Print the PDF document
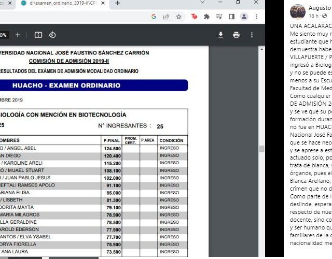Viewport: 332px width, 259px height. pos(237,35)
